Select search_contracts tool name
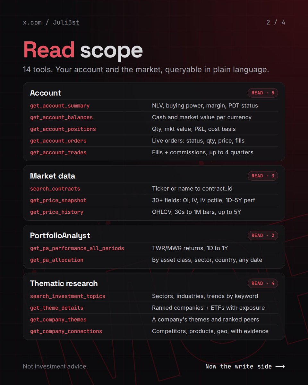This screenshot has height=385, width=308. pos(55,189)
